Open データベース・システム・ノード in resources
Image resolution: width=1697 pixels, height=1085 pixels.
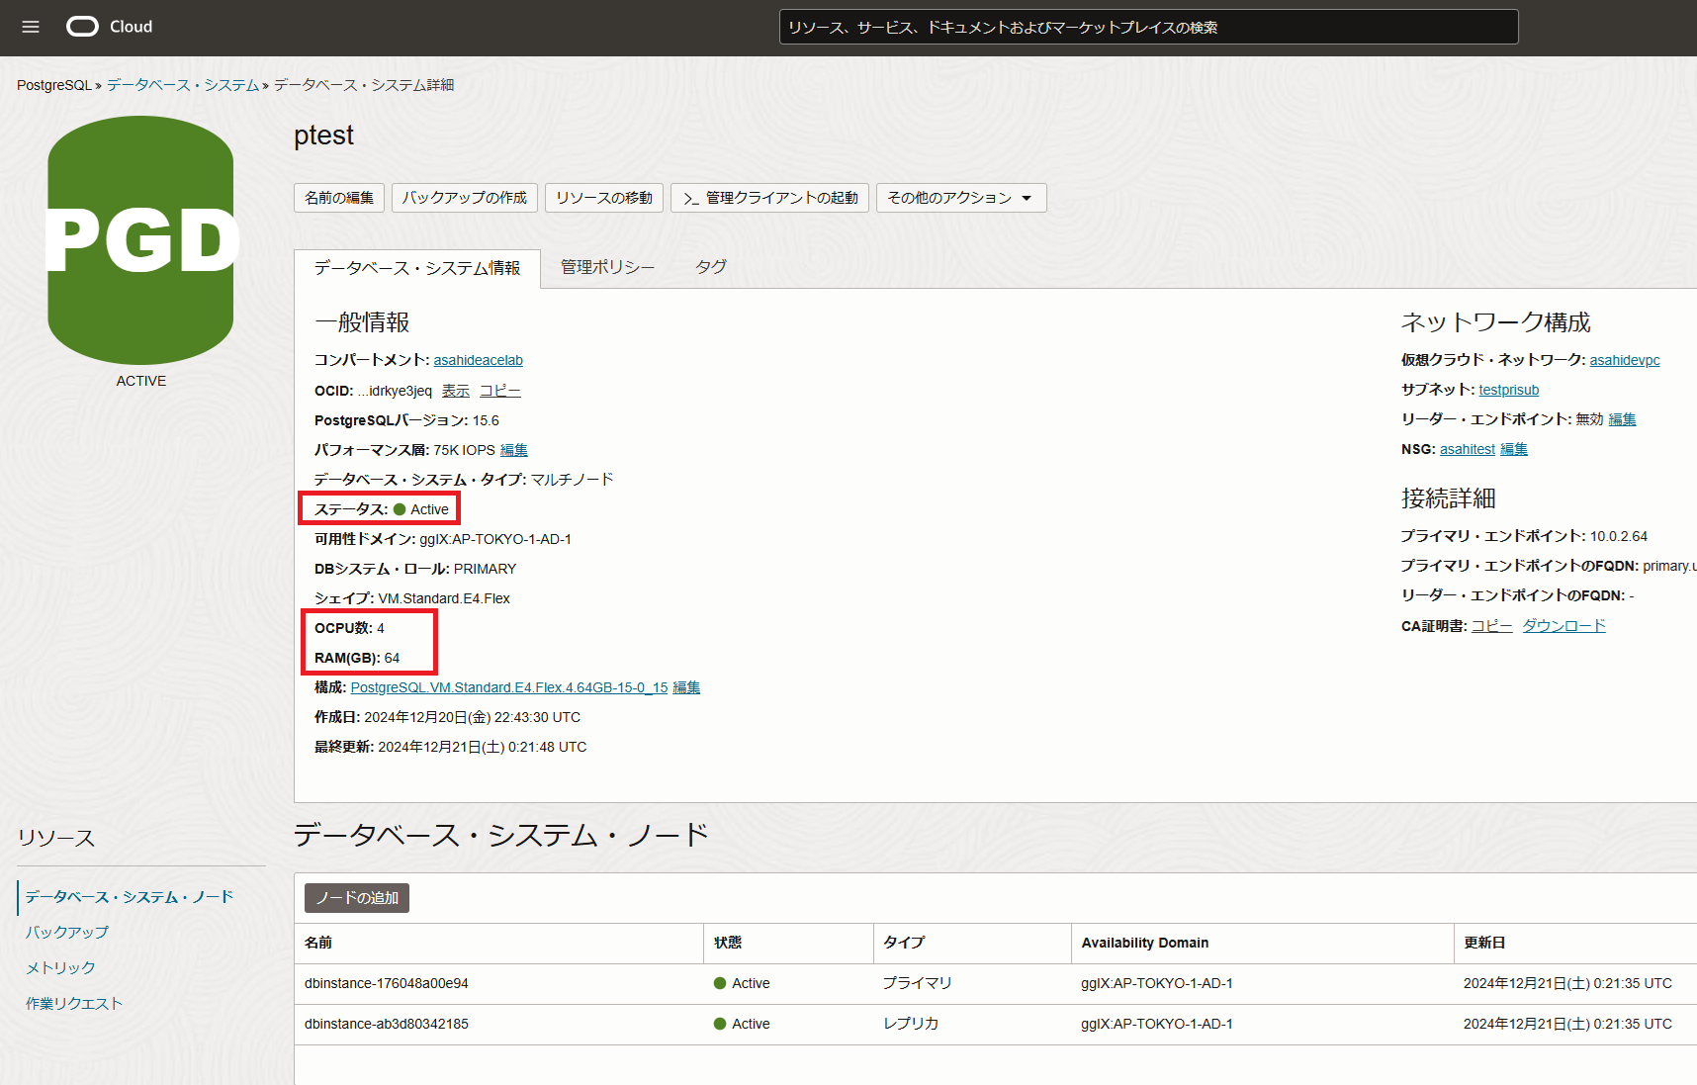(130, 897)
